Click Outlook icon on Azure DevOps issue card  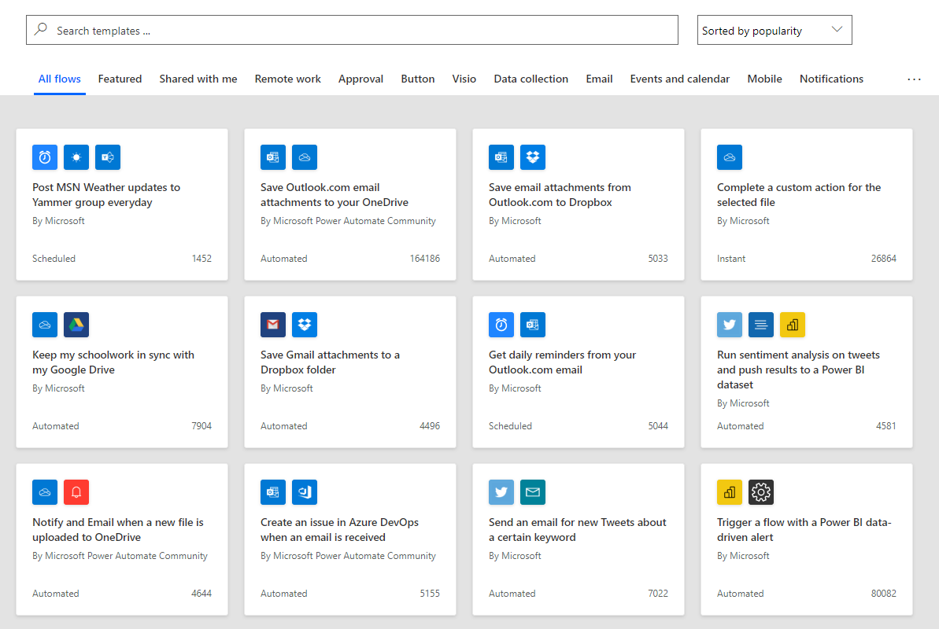coord(273,492)
